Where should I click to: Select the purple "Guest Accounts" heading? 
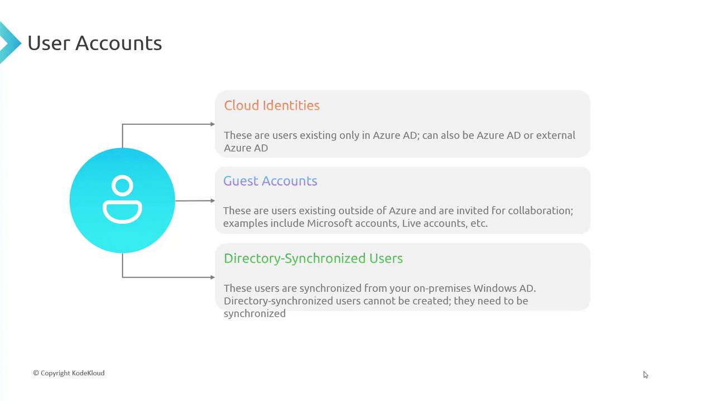(x=270, y=181)
